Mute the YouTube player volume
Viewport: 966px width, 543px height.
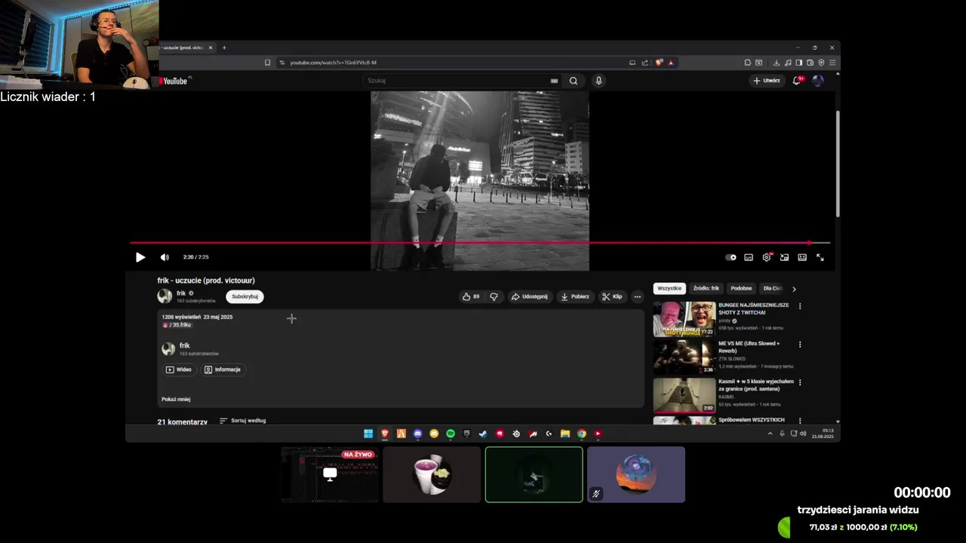pos(165,257)
